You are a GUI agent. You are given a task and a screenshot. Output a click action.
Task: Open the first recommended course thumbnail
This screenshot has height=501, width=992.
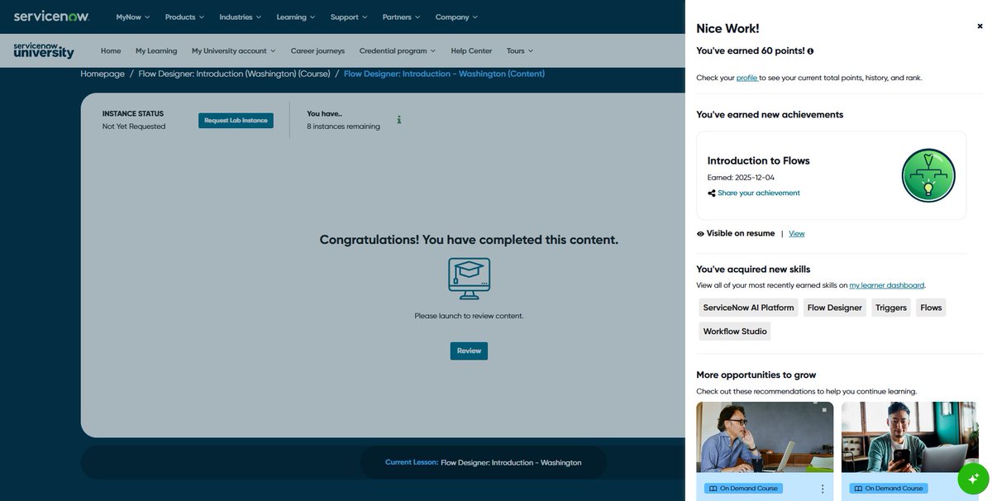coord(765,437)
